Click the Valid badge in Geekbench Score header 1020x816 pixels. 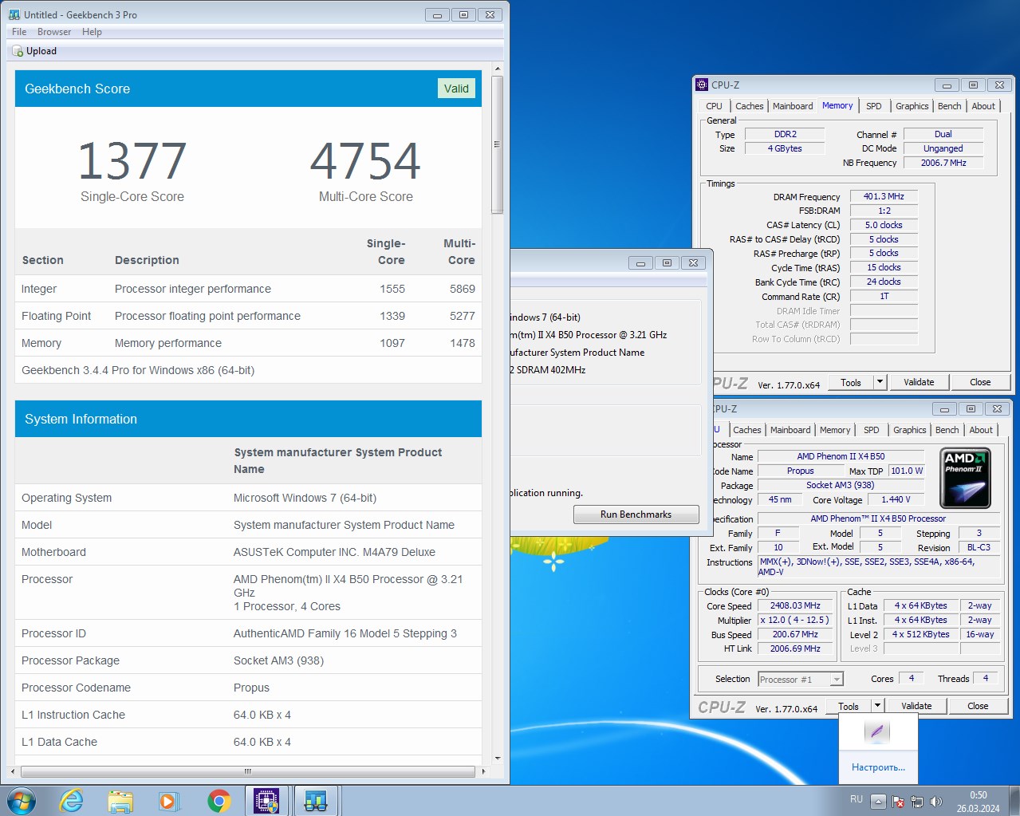(456, 89)
